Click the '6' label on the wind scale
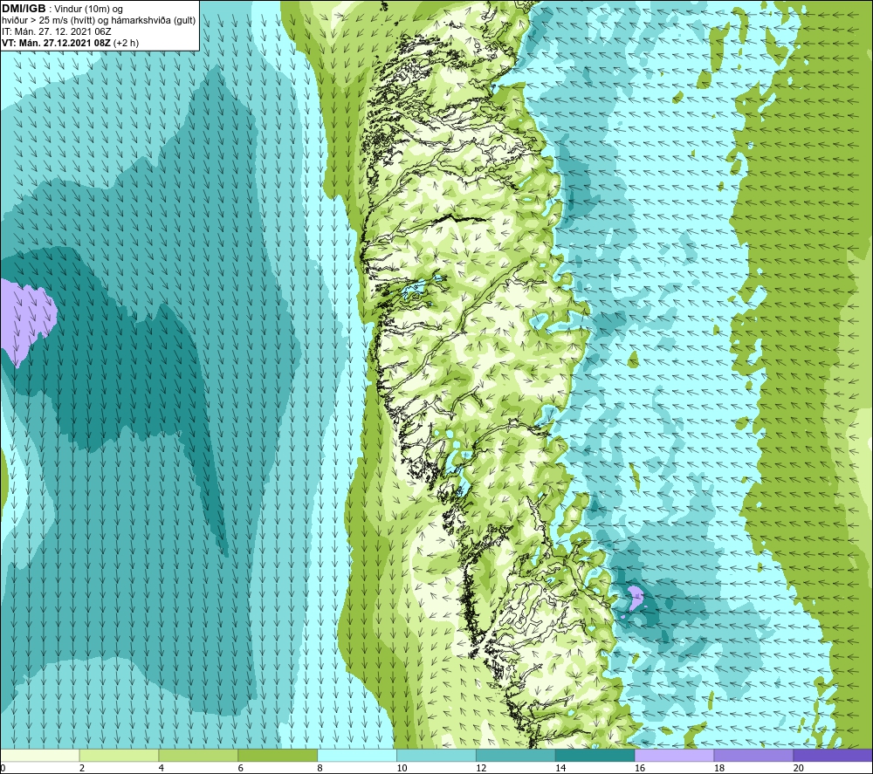Screen dimensions: 873x774 click(241, 768)
